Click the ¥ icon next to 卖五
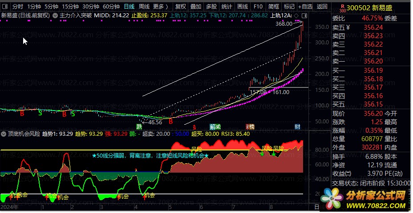 point(348,28)
